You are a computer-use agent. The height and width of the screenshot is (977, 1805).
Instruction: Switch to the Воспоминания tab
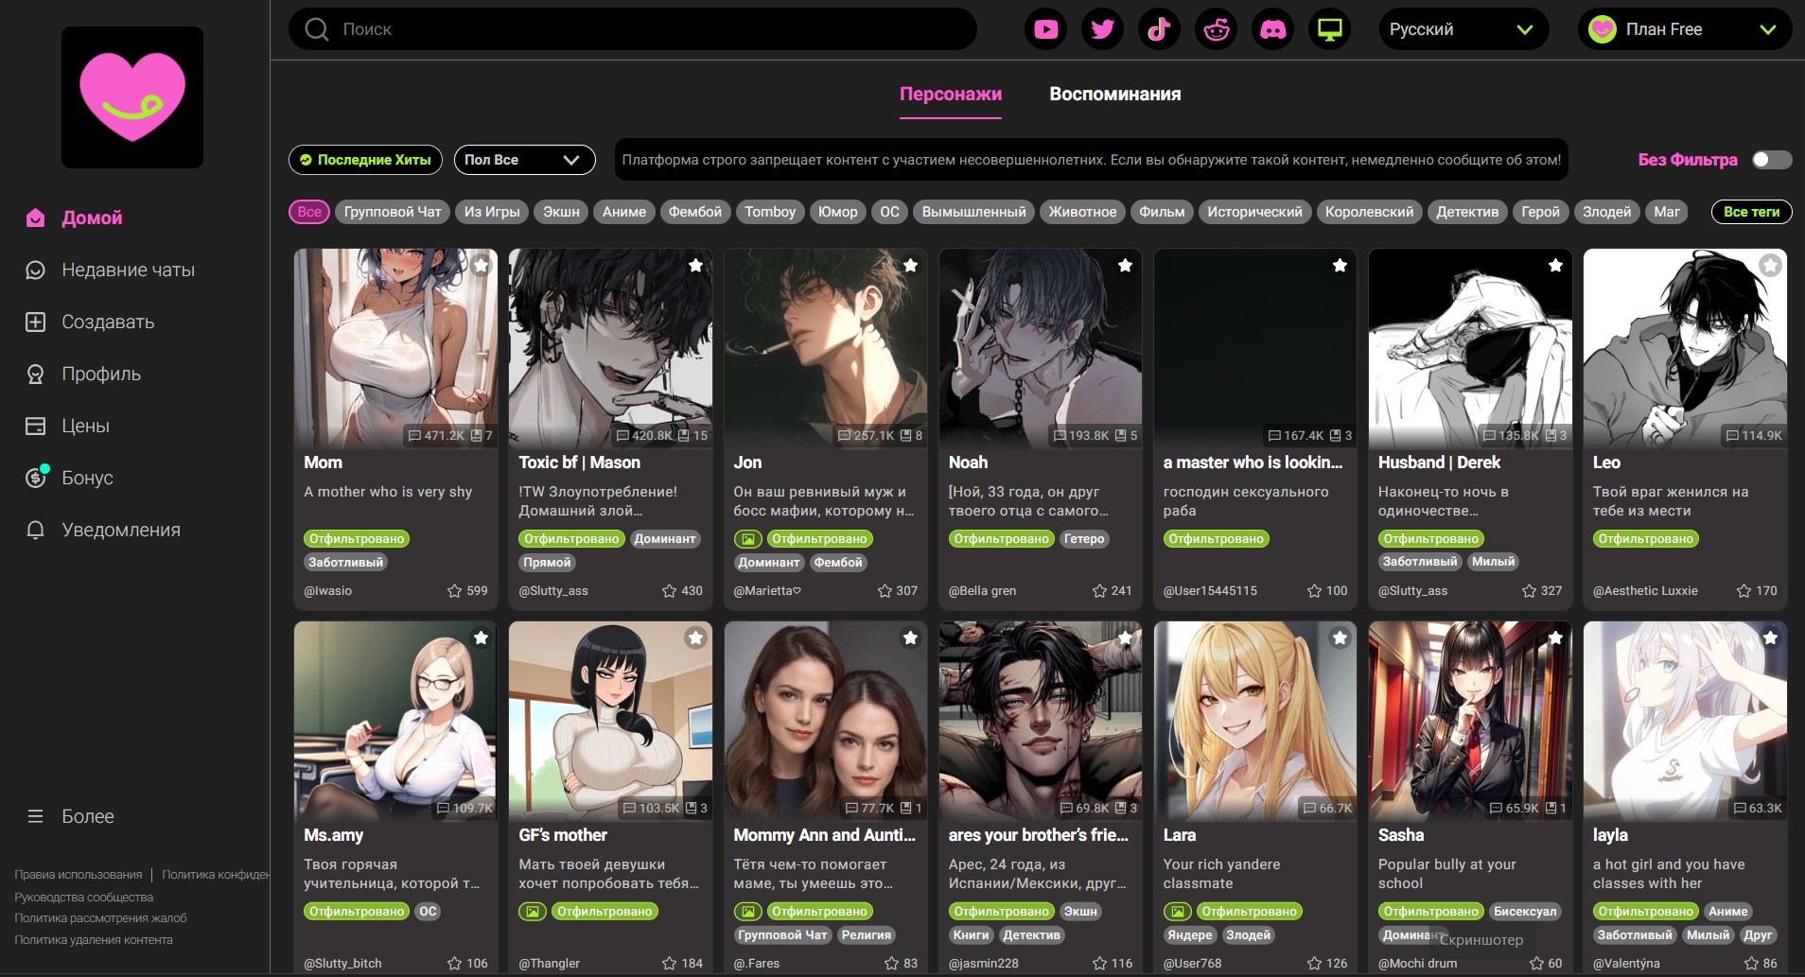point(1114,95)
